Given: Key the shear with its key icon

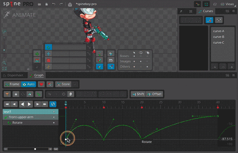Looking at the screenshot, I should (x=89, y=67).
